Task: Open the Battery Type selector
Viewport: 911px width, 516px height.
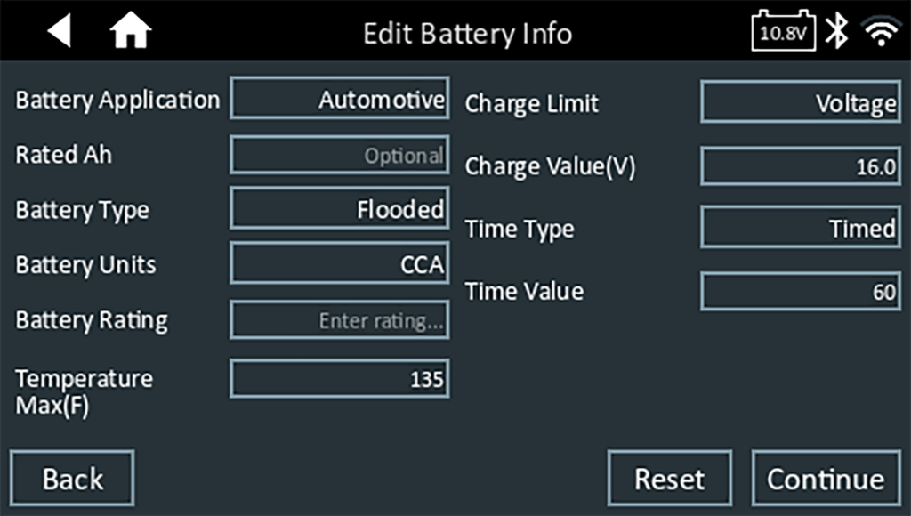Action: [x=339, y=209]
